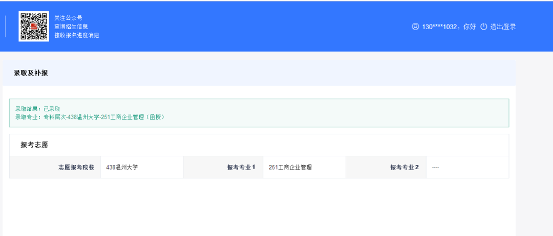Click the 130****1032 username greeting

(x=449, y=27)
